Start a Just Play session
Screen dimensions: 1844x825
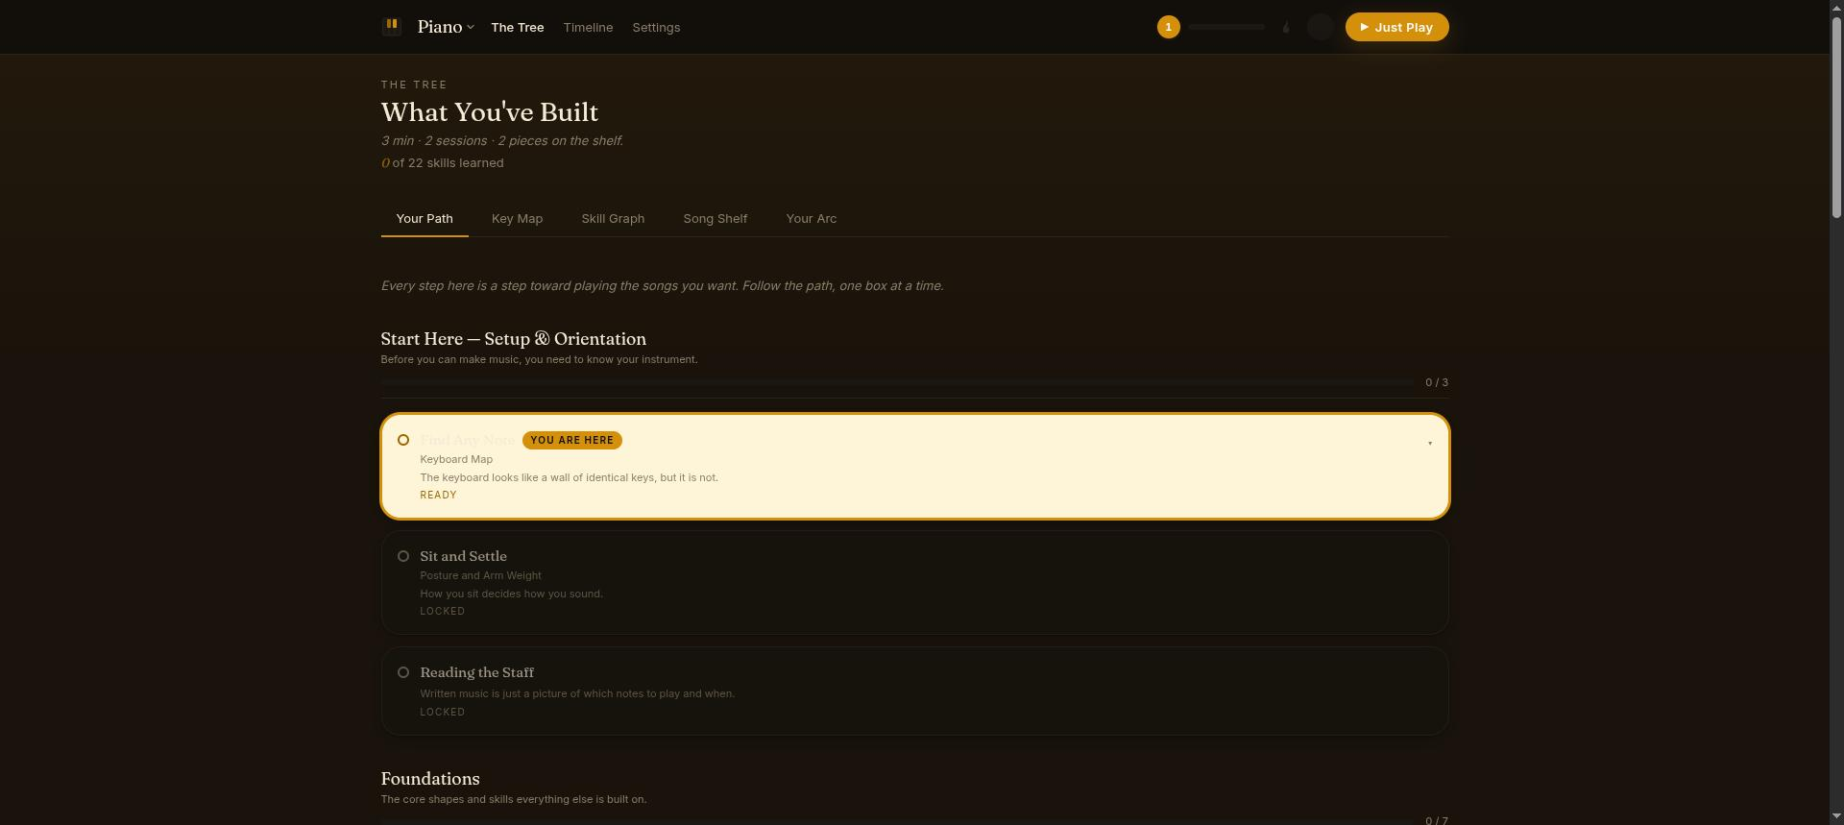pos(1396,27)
